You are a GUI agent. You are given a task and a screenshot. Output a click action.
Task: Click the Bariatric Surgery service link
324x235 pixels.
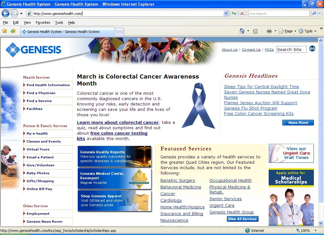coord(178,181)
